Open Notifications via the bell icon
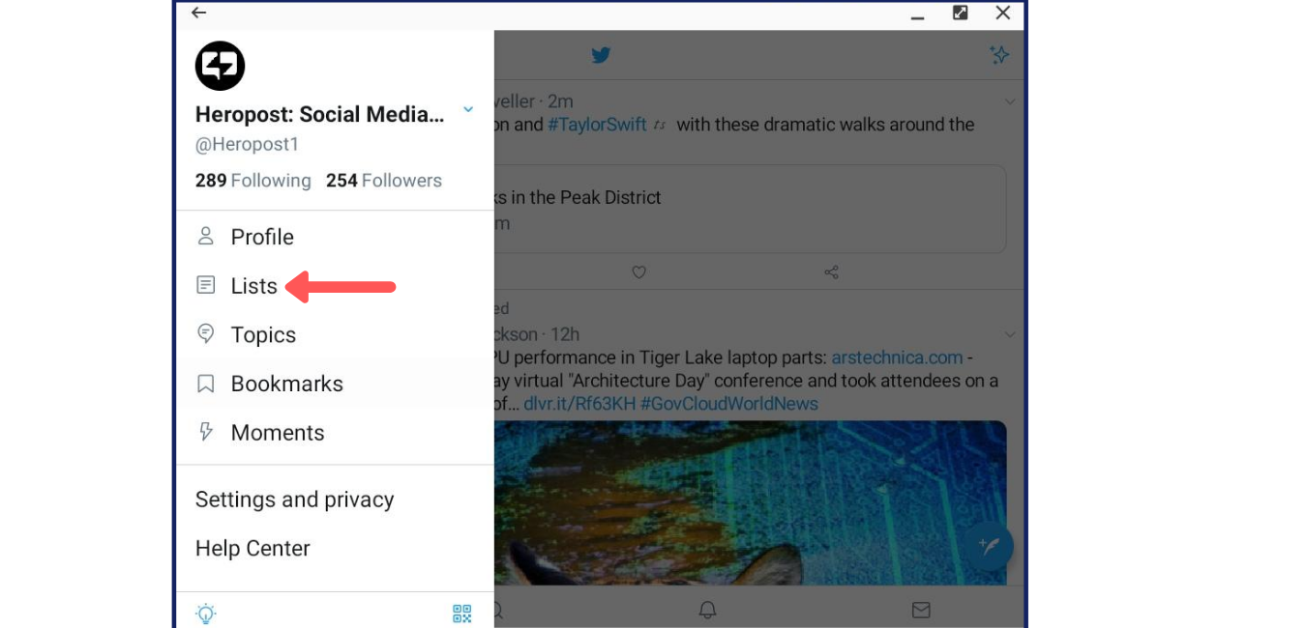The image size is (1306, 628). coord(707,610)
